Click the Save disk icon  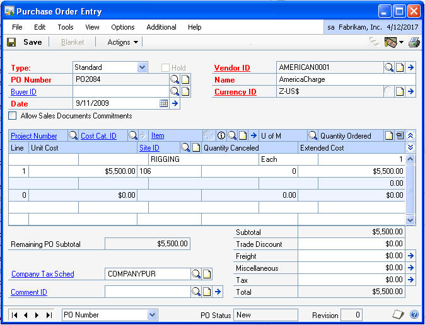11,42
